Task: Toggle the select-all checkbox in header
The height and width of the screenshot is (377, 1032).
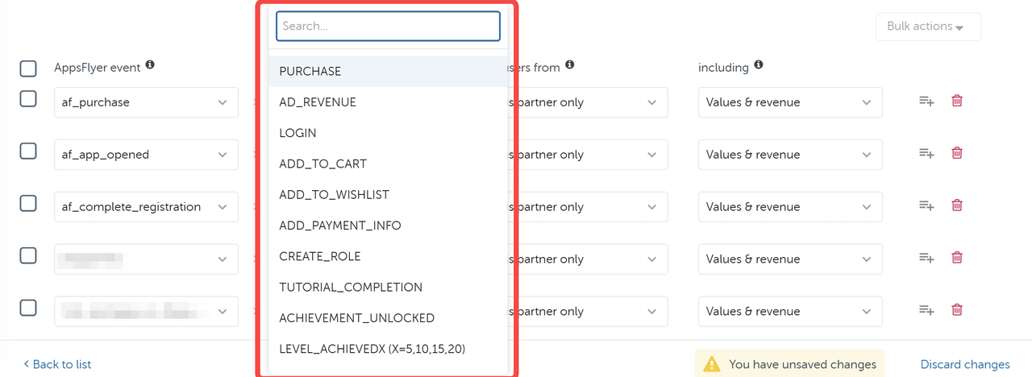Action: [28, 68]
